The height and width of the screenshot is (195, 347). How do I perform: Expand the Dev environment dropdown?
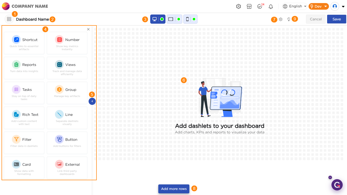(318, 6)
